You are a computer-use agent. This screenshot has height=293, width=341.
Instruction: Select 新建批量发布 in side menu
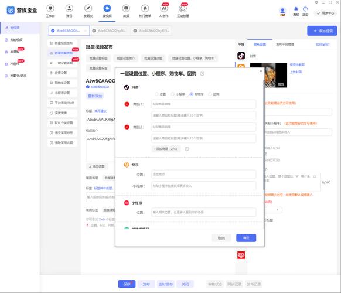click(x=62, y=53)
